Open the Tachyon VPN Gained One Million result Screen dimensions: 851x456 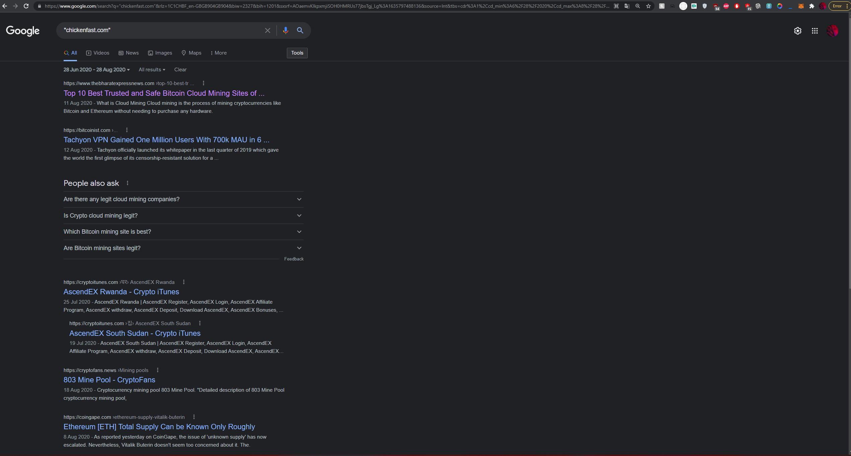pos(166,140)
